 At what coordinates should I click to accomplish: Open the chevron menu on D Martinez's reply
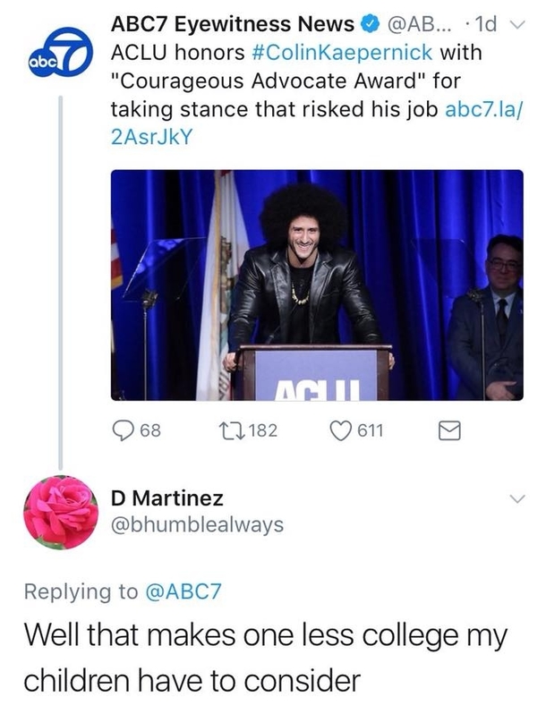tap(516, 499)
